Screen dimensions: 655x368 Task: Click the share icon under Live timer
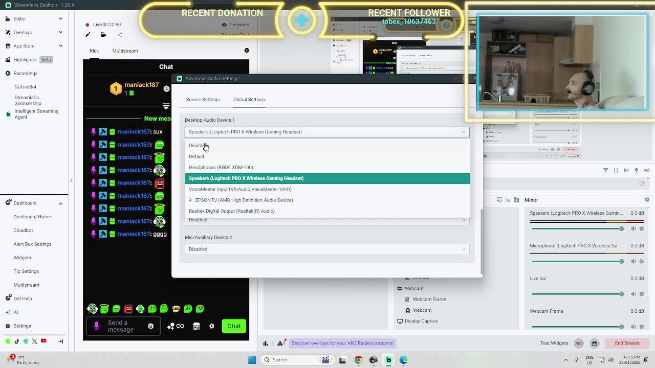[120, 35]
